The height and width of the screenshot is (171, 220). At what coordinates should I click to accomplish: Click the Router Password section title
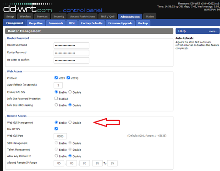18,38
